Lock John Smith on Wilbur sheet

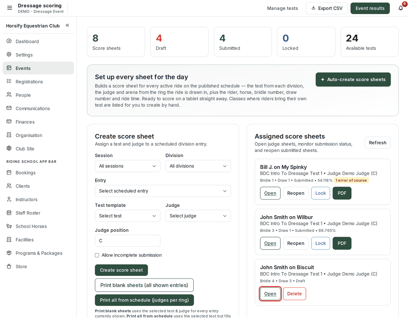[x=321, y=243]
